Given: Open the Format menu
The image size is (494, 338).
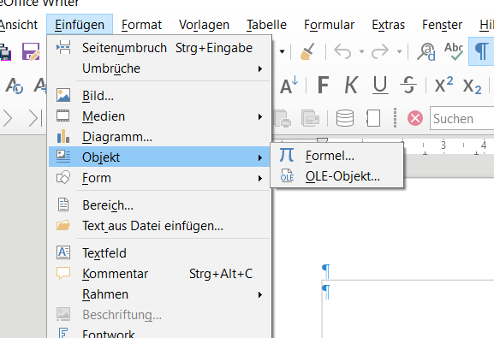Looking at the screenshot, I should tap(141, 25).
